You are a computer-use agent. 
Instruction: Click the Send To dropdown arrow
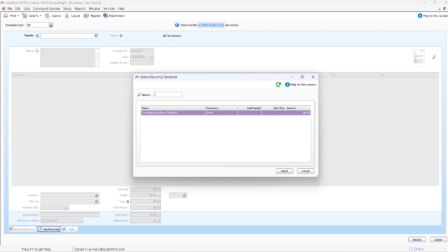(x=41, y=16)
